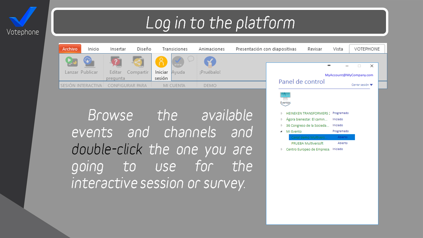Viewport: 423px width, 238px height.
Task: Go to the Diseño tab
Action: click(x=144, y=49)
